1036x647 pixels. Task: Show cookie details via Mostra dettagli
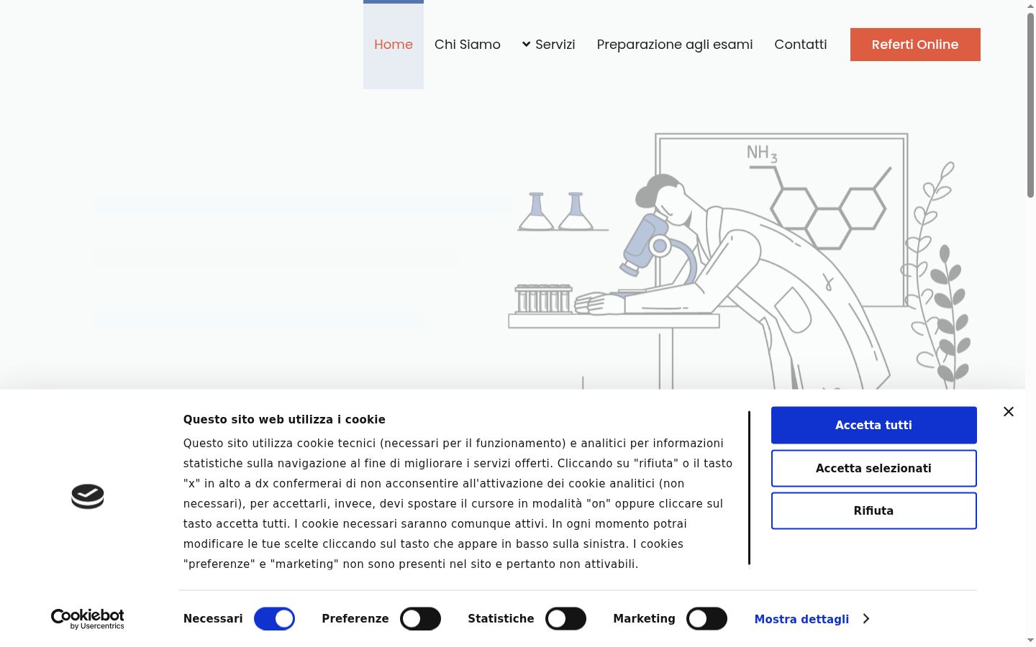point(801,619)
